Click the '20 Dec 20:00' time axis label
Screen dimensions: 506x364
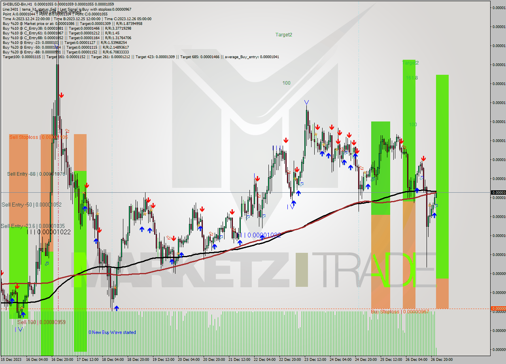[214, 360]
